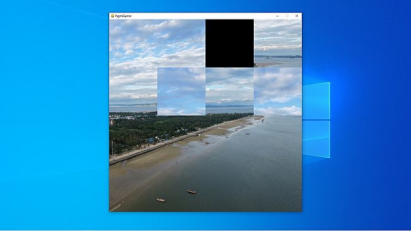The height and width of the screenshot is (231, 411).
Task: Select the tile directly below the black square
Action: coord(230,92)
